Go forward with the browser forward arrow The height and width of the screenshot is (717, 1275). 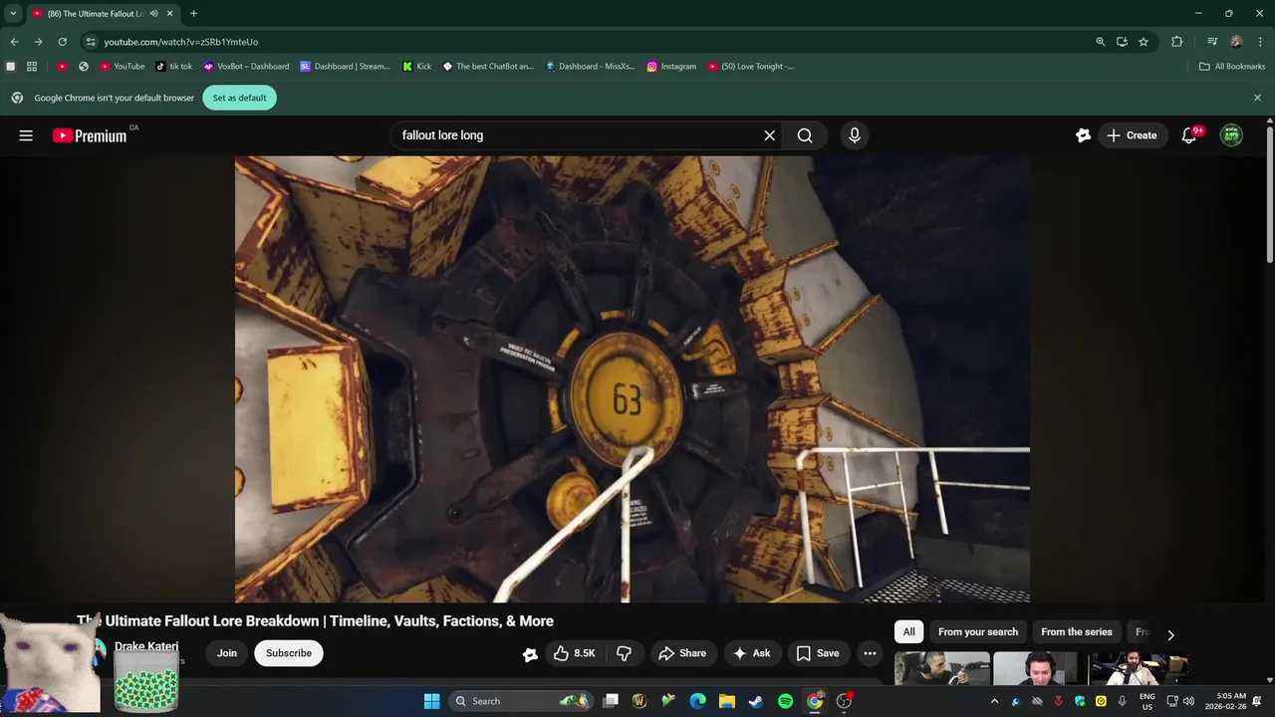(x=38, y=42)
